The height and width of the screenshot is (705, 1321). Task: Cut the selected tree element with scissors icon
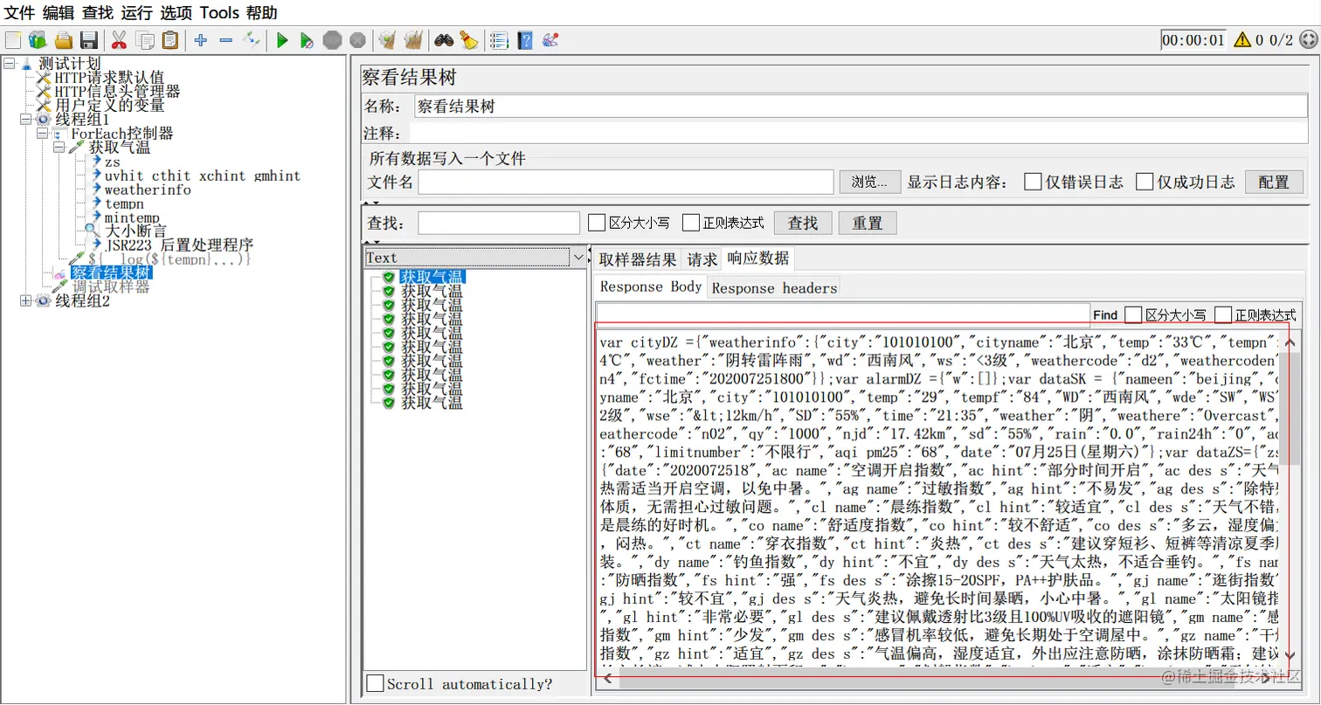pyautogui.click(x=118, y=39)
